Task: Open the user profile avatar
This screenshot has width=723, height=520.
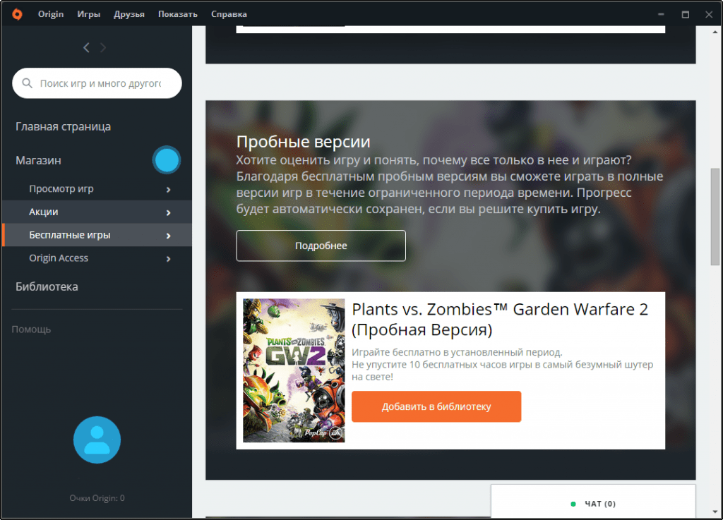Action: pos(97,440)
